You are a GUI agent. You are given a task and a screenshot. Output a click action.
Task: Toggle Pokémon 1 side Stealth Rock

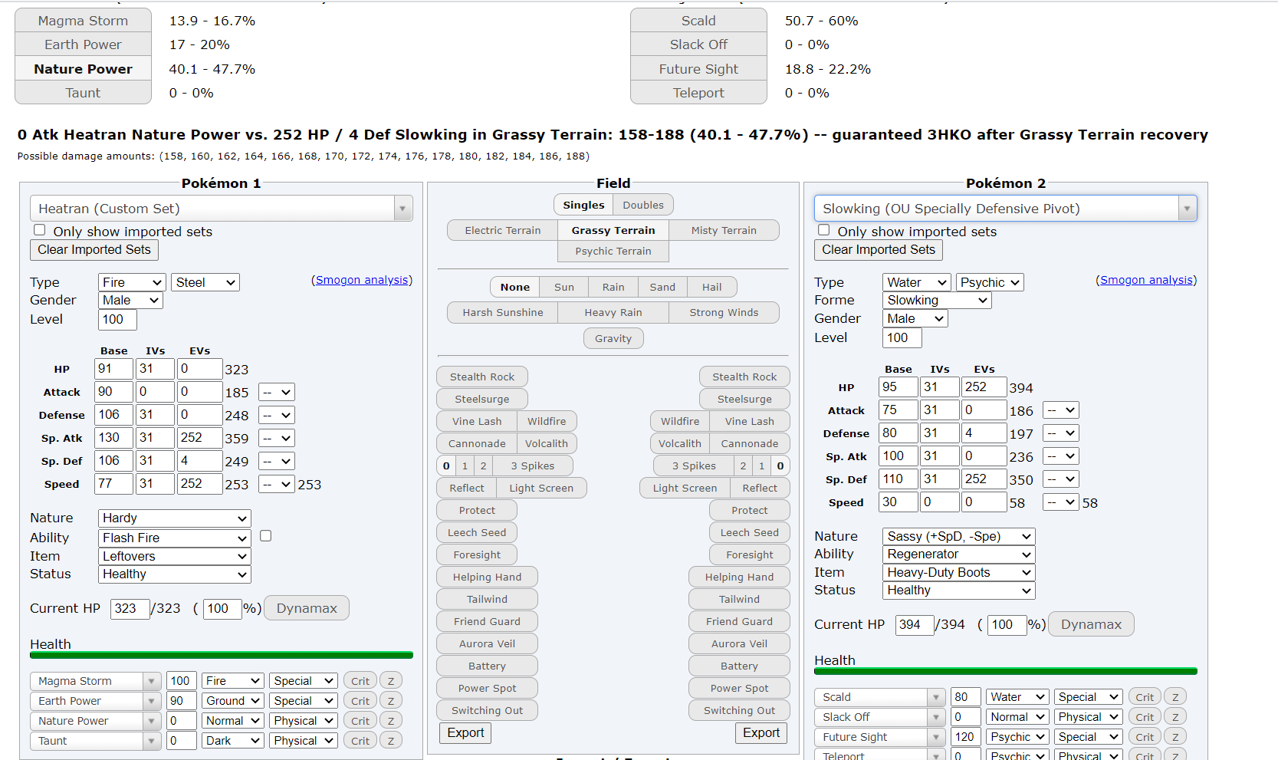[482, 377]
